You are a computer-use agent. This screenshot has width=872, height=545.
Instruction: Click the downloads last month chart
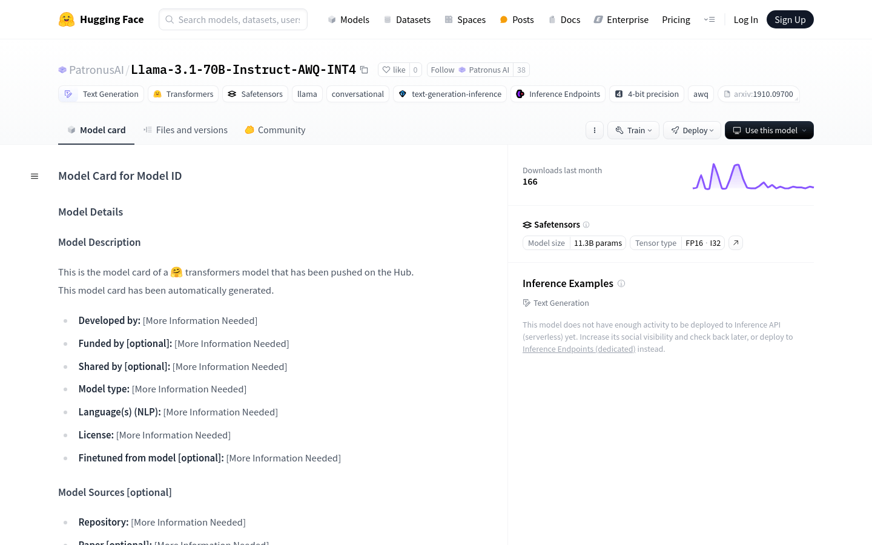tap(753, 177)
